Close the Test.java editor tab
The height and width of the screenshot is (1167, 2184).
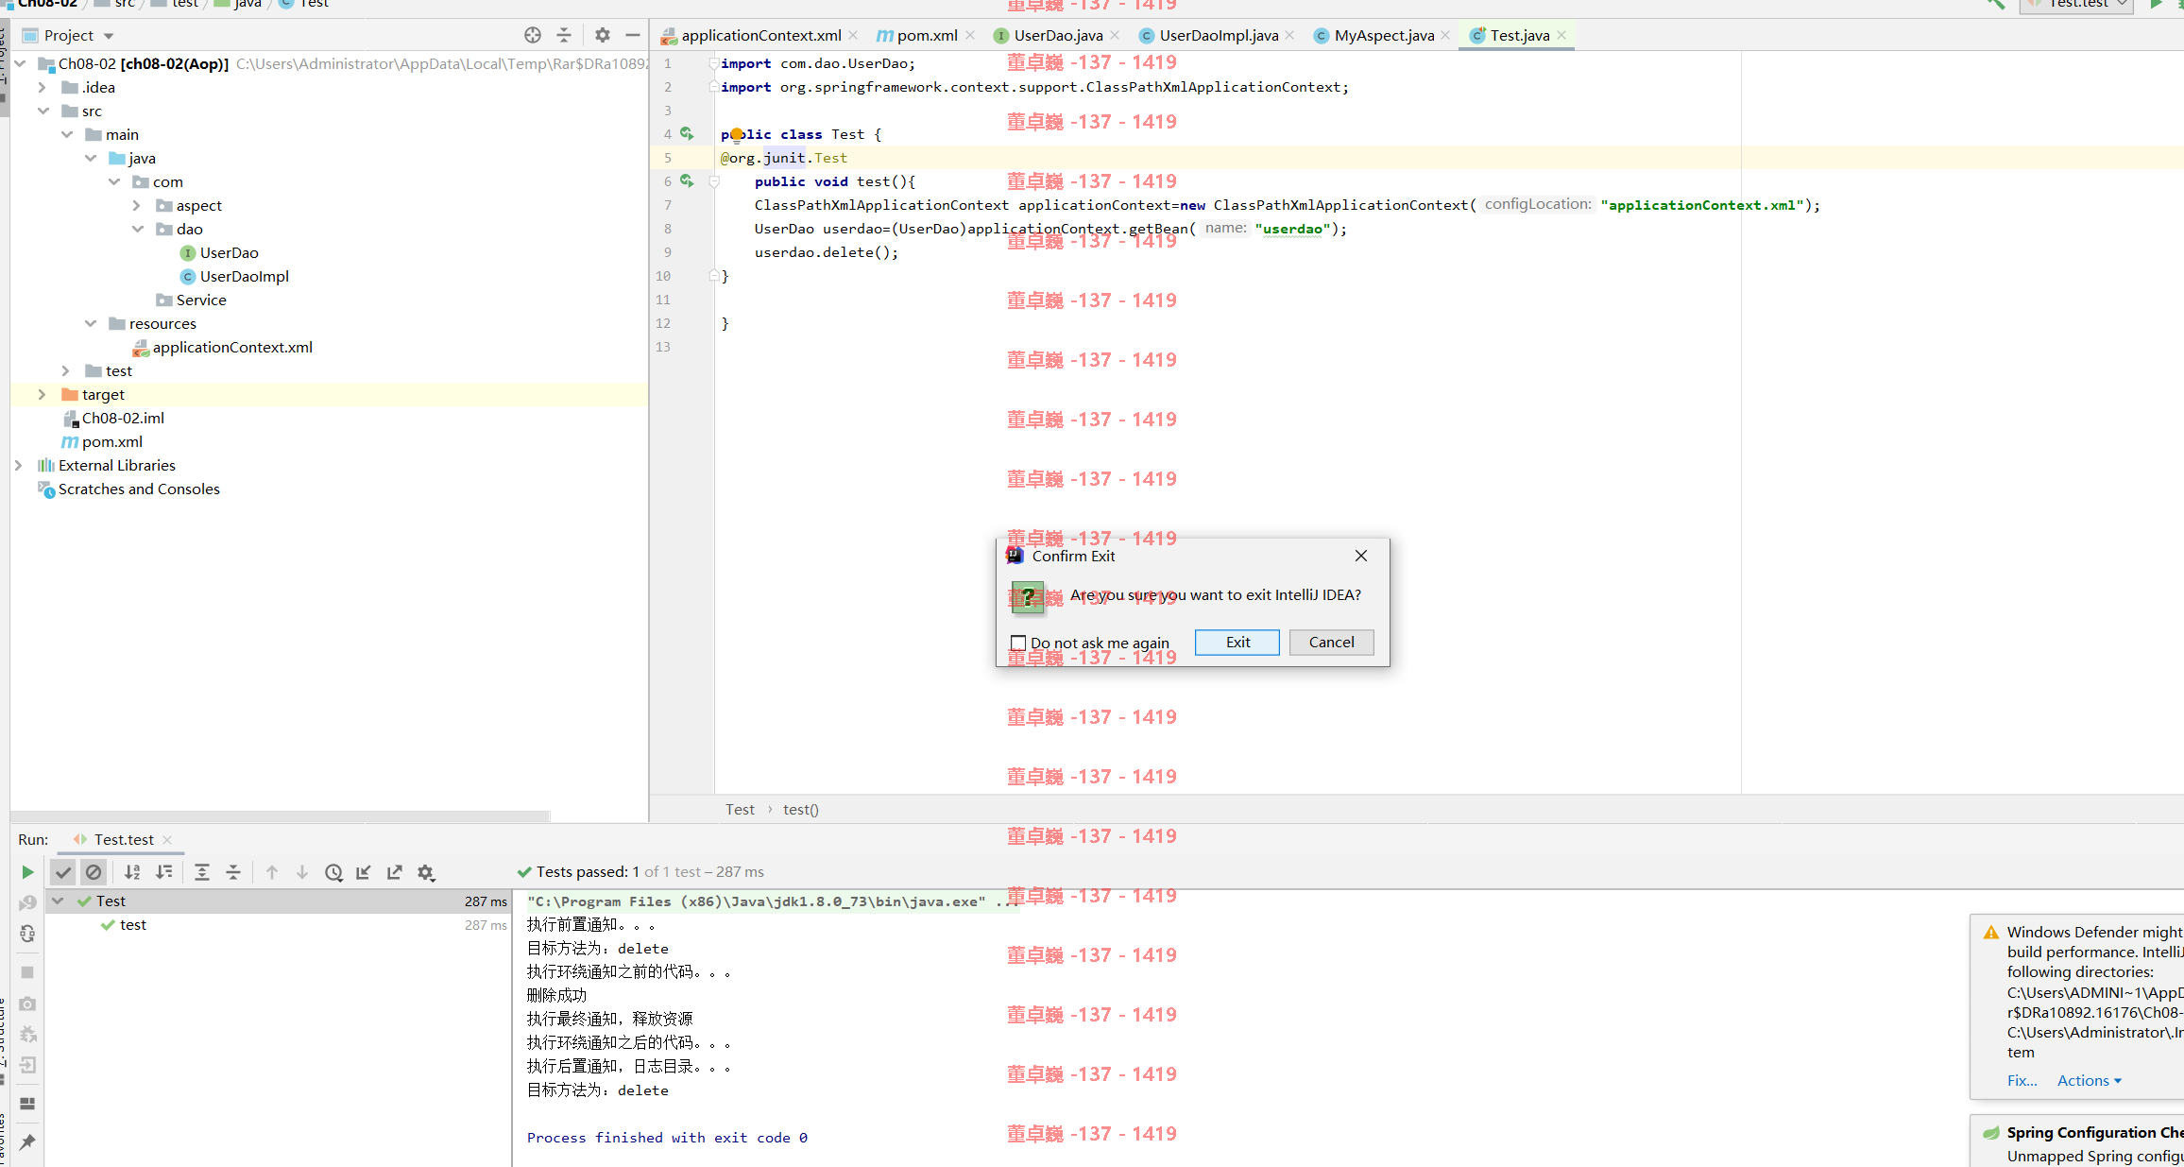click(x=1562, y=35)
